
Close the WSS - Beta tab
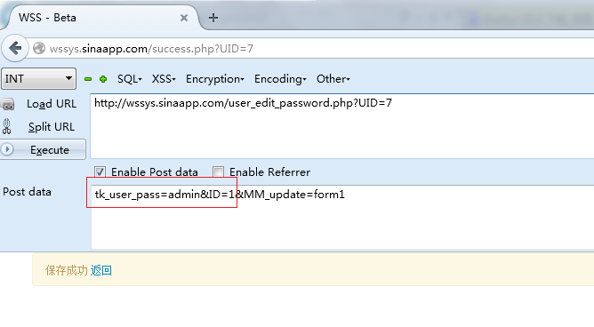(x=184, y=18)
